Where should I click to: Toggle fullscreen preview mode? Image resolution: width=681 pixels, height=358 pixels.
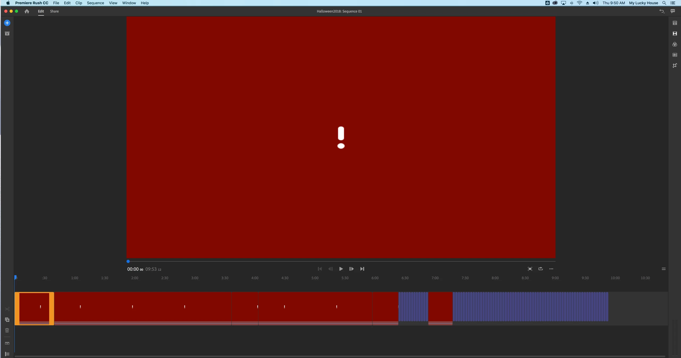pyautogui.click(x=530, y=269)
